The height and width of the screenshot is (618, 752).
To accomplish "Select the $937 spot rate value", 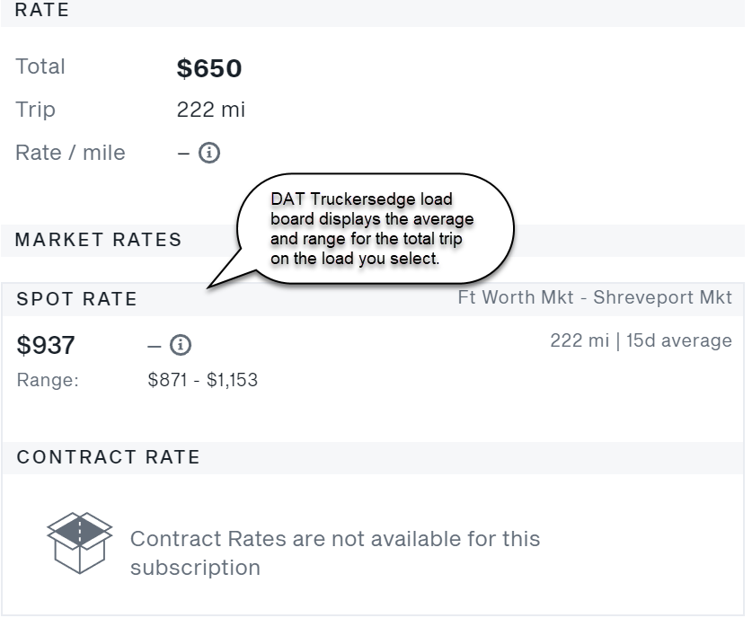I will pyautogui.click(x=47, y=345).
